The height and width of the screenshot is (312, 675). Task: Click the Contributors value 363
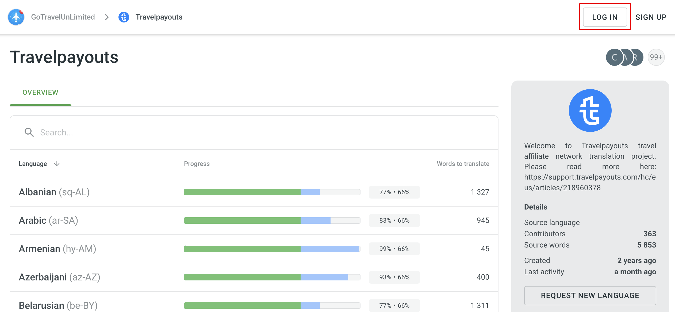click(650, 234)
